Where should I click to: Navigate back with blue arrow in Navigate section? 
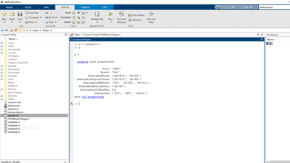point(46,13)
